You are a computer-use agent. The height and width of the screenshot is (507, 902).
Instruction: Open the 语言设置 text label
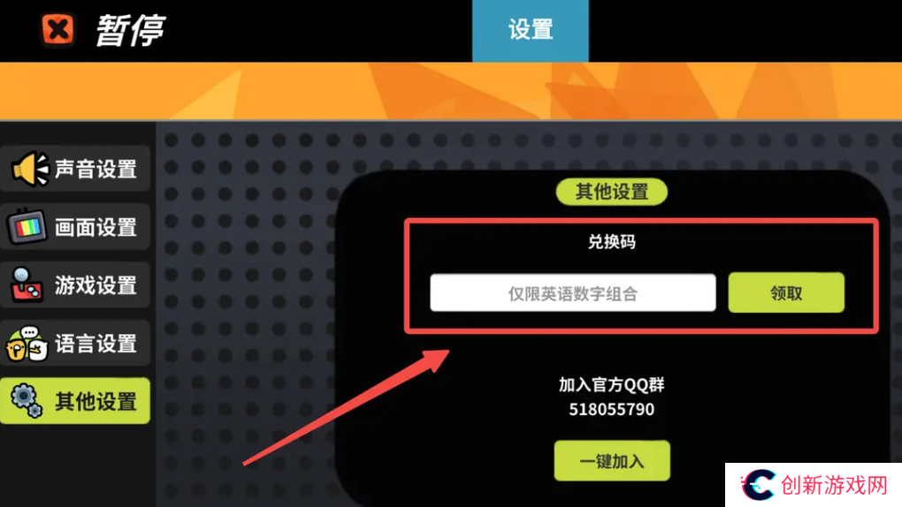[96, 344]
